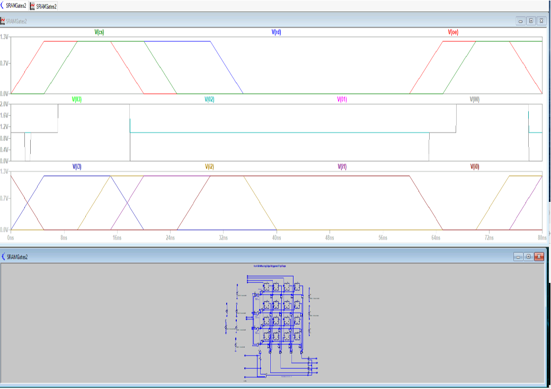Select the blue V(i3) trace label

pyautogui.click(x=77, y=166)
